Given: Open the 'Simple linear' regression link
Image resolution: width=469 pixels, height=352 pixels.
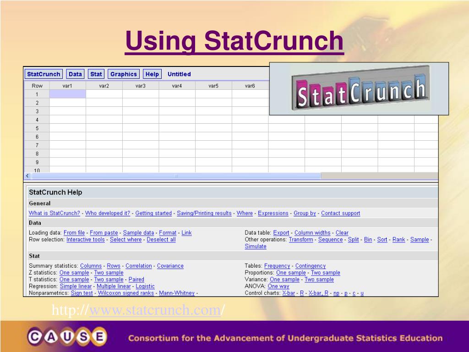Looking at the screenshot, I should pyautogui.click(x=76, y=286).
